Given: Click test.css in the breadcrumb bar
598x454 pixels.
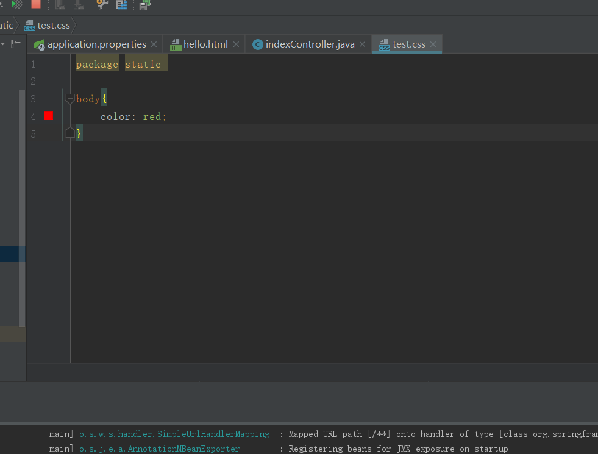Looking at the screenshot, I should 53,26.
